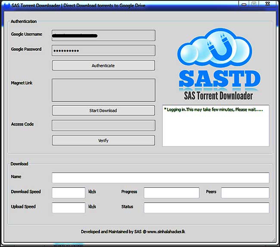Screen dimensions: 280x247
Task: Click the log message output box
Action: [216, 126]
